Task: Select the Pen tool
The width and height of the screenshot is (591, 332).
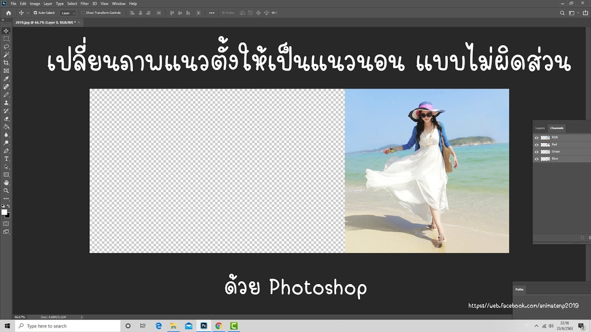Action: click(6, 151)
